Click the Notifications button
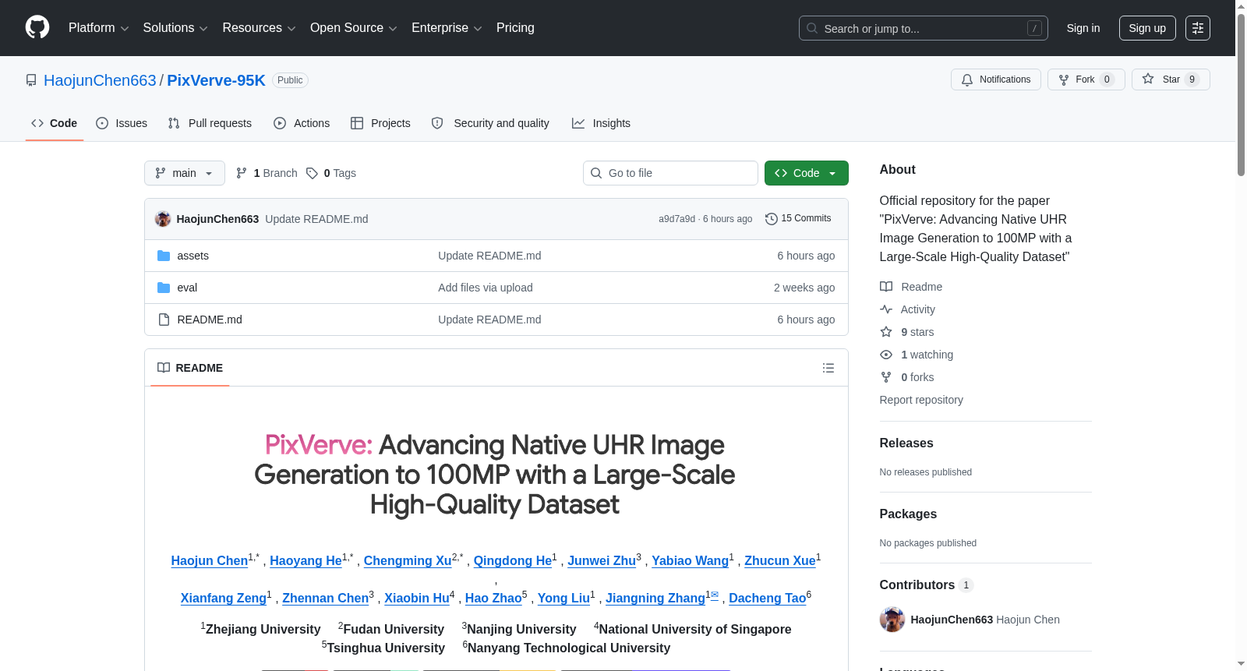 coord(996,79)
